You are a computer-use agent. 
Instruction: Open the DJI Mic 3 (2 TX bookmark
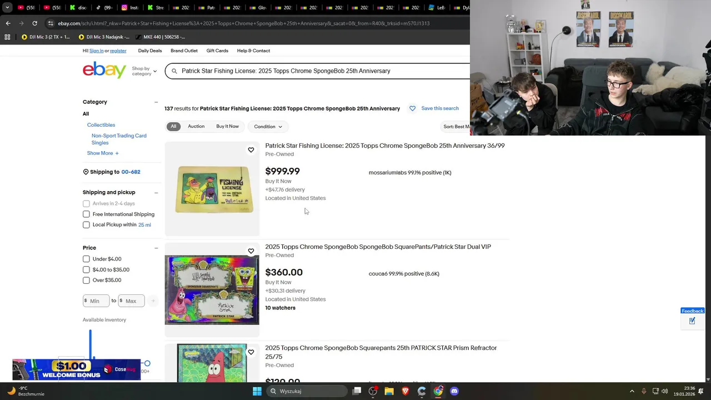(46, 37)
